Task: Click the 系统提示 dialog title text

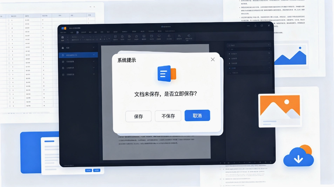Action: coord(127,60)
